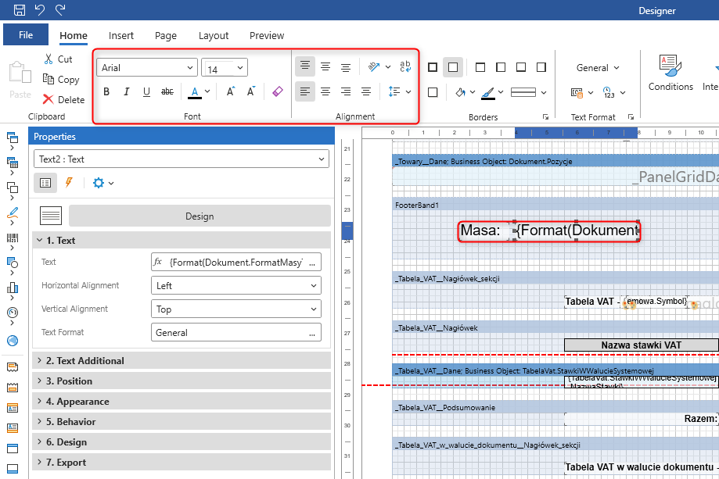This screenshot has width=719, height=479.
Task: Align text to top vertically
Action: tap(305, 66)
